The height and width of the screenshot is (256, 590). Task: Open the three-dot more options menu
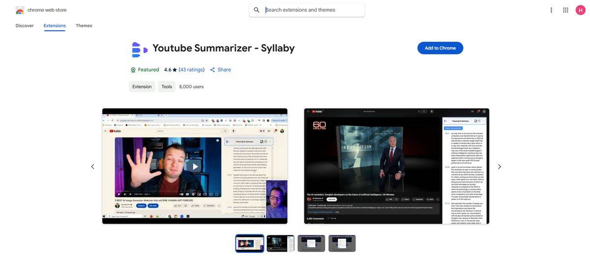(551, 10)
